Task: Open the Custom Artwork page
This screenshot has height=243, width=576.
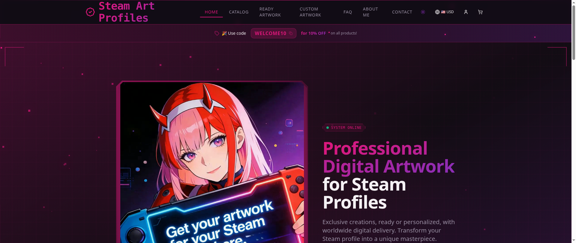Action: click(x=310, y=12)
